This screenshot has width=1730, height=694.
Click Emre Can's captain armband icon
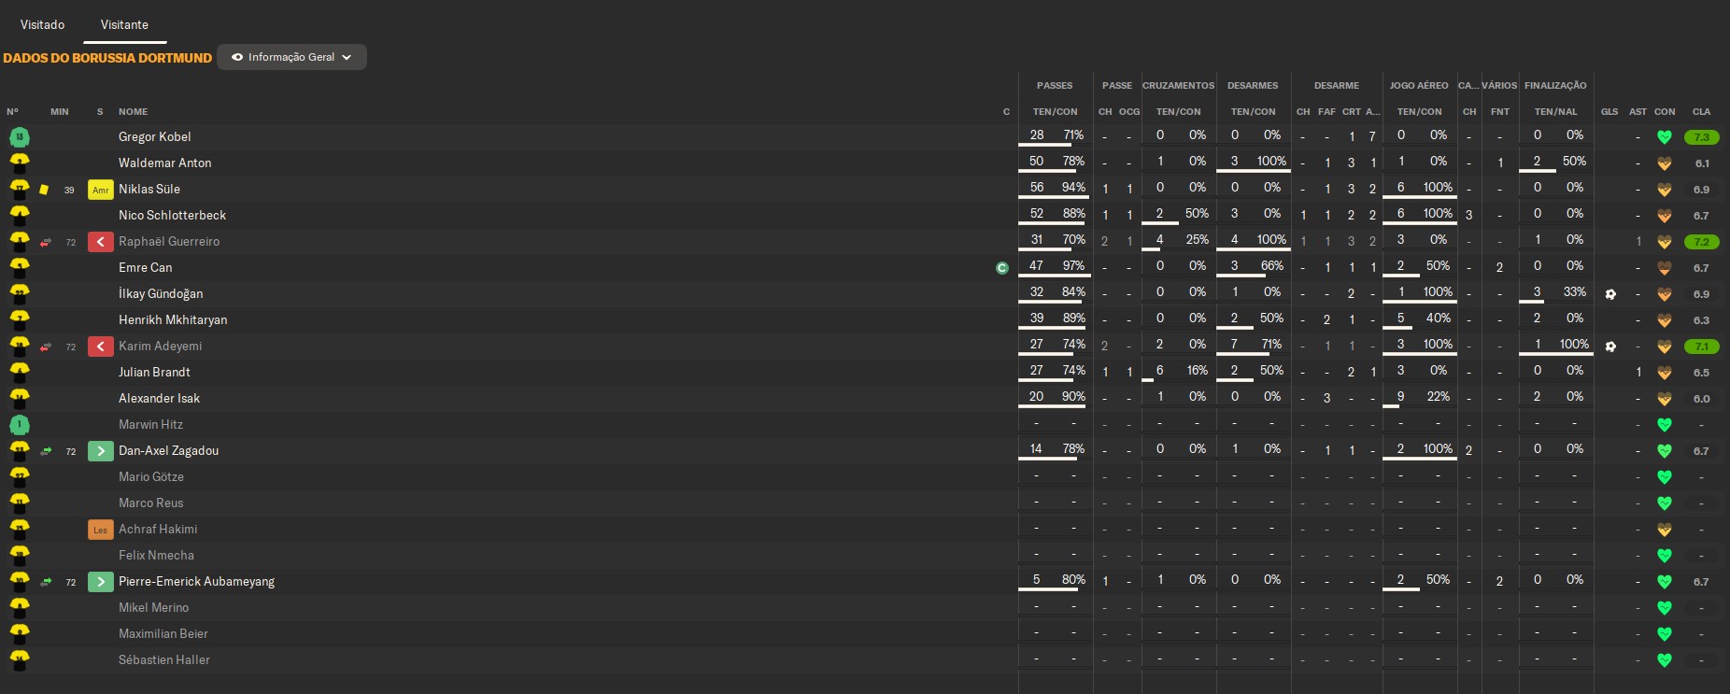point(1002,268)
